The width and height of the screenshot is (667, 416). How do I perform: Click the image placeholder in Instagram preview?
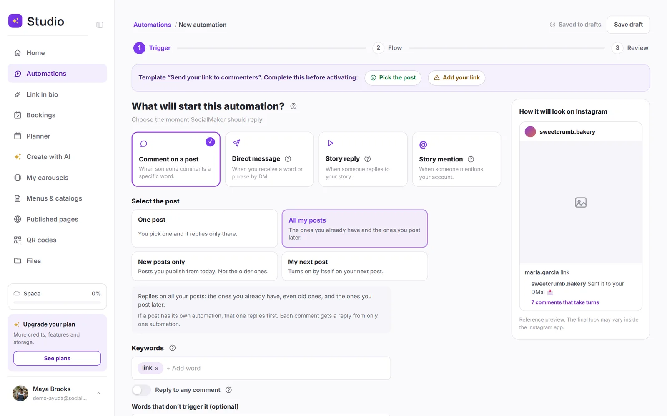[581, 203]
